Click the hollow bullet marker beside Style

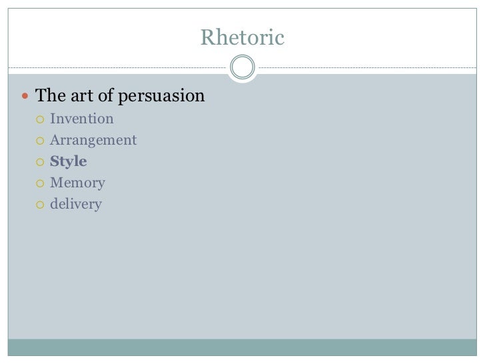pyautogui.click(x=40, y=163)
